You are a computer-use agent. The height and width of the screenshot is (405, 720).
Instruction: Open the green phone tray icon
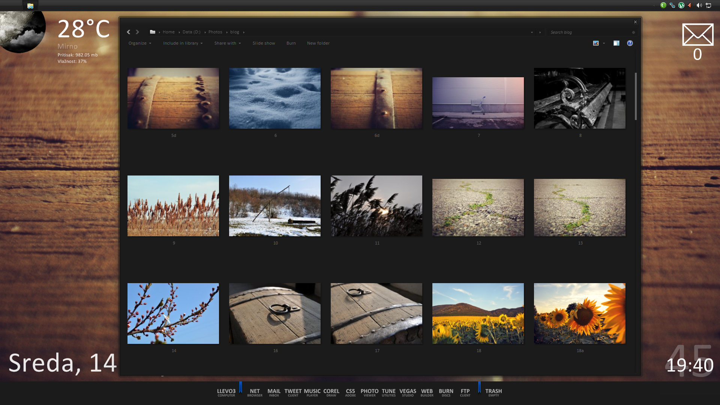click(x=663, y=5)
